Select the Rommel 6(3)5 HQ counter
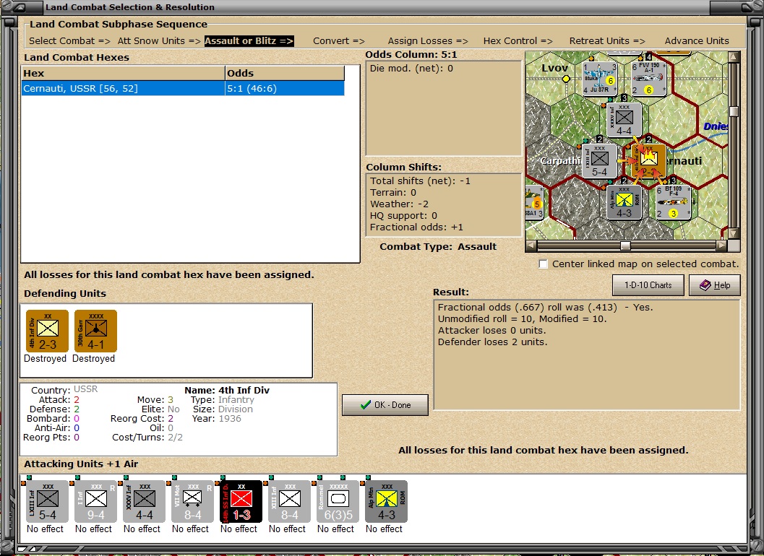764x556 pixels. pos(338,501)
